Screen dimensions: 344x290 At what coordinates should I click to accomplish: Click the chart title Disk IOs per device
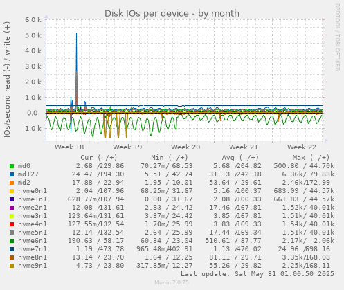(x=172, y=13)
